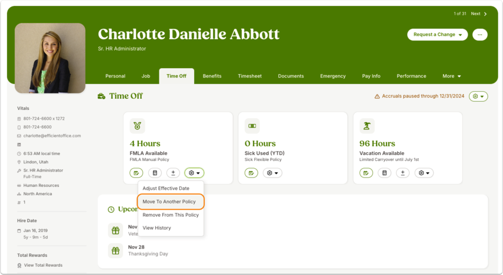Viewport: 503px width, 275px height.
Task: Open the Timesheet tab
Action: pyautogui.click(x=249, y=76)
